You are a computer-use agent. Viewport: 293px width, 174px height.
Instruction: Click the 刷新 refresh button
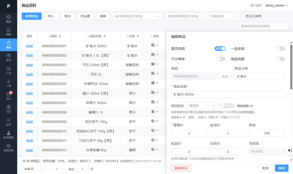(x=103, y=16)
